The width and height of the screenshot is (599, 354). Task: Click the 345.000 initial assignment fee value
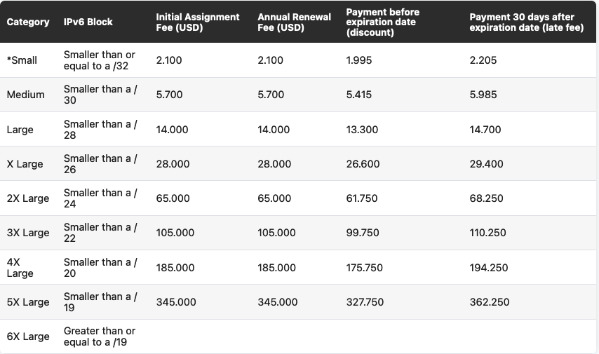point(176,302)
